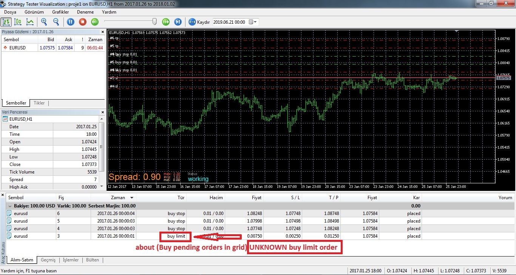Click EURUSD down-arrow symbol icon
The height and width of the screenshot is (275, 516).
5,48
